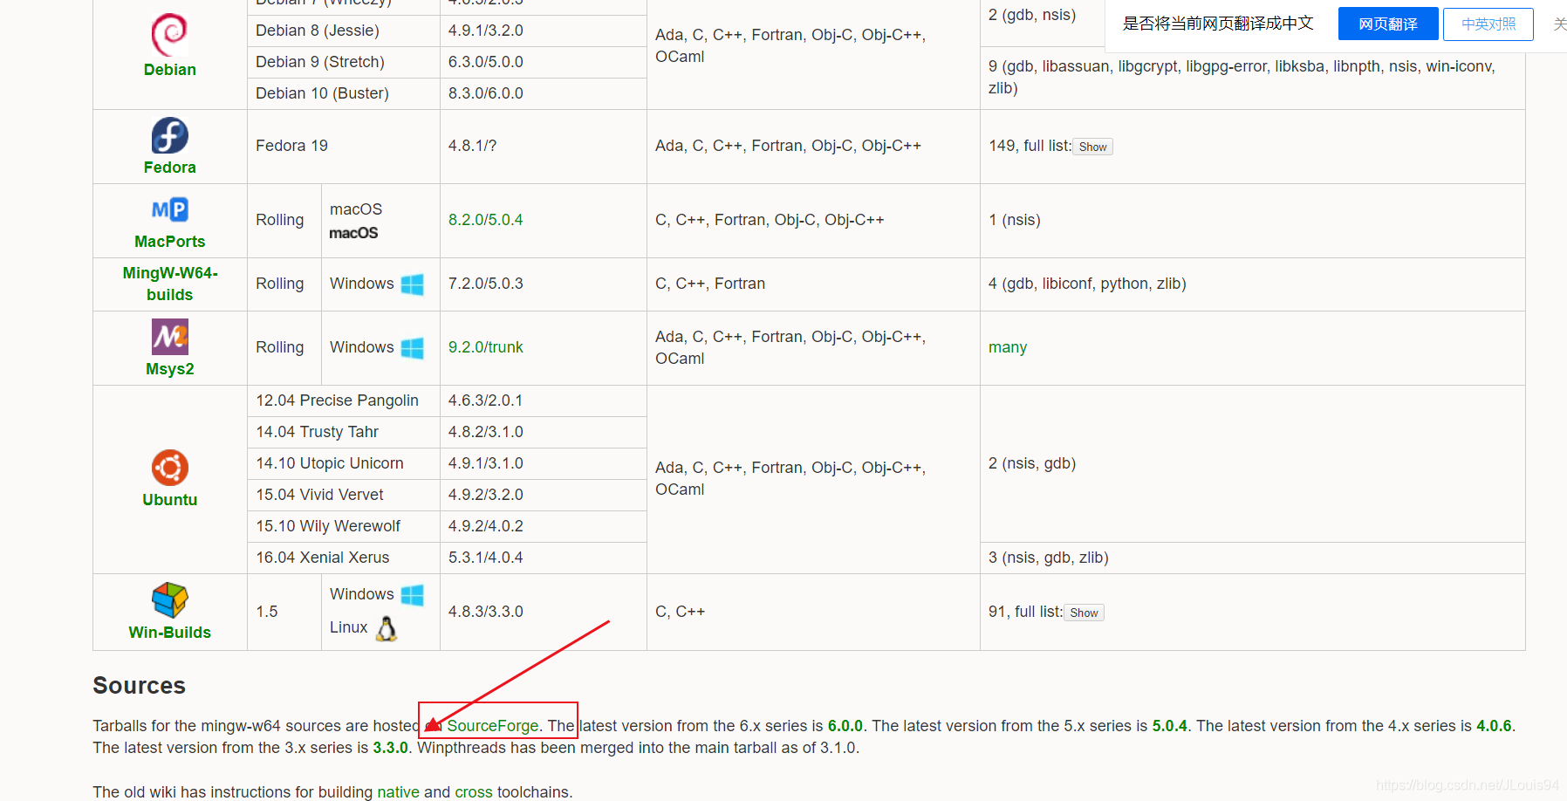Select version '4.8.3/3.3.0' cell

click(543, 613)
